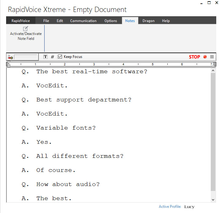Screen dimensions: 219x213
Task: Click the line 'Variable fonts?'
Action: click(x=66, y=128)
